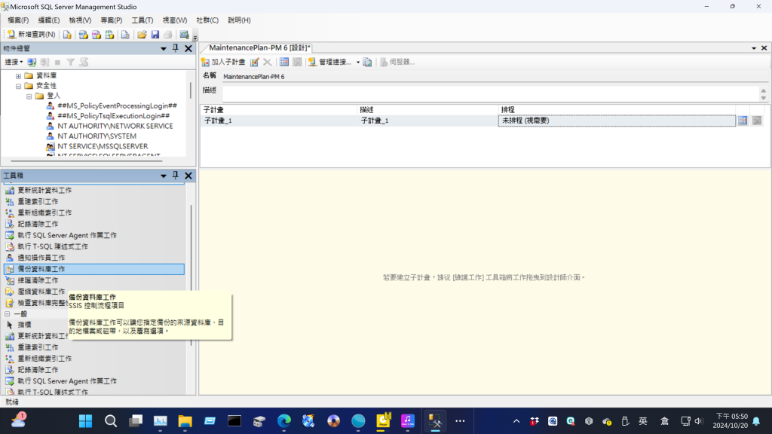The height and width of the screenshot is (434, 772).
Task: Pin toggle for Object Explorer (物件總管) panel
Action: click(176, 48)
